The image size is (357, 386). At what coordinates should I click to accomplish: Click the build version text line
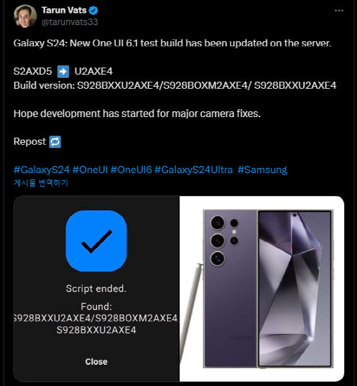coord(175,86)
